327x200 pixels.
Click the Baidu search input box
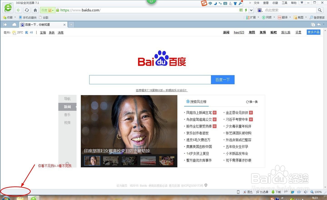click(x=150, y=80)
